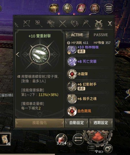Select the dual pistols weapon category icon

click(99, 24)
